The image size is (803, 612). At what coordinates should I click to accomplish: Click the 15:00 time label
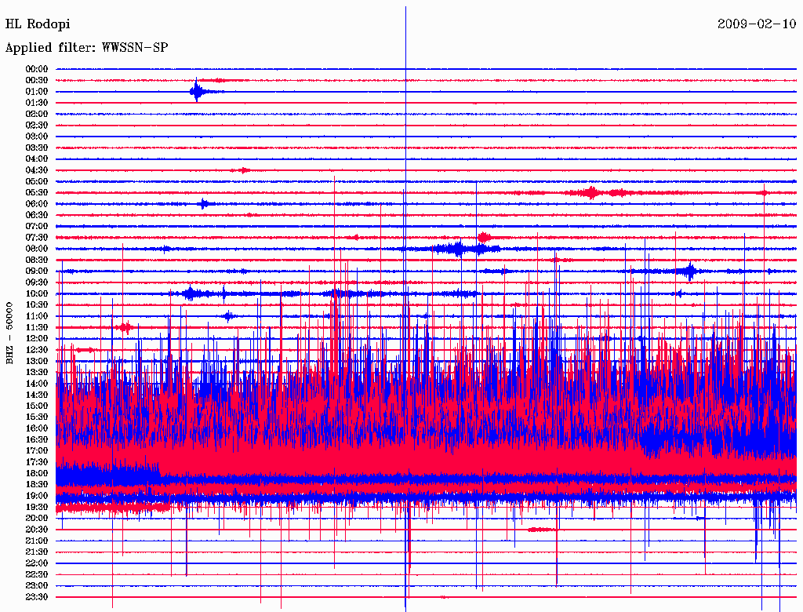pyautogui.click(x=37, y=406)
